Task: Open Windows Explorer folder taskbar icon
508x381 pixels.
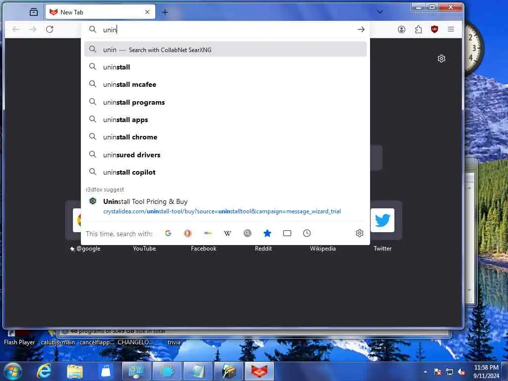Action: click(75, 372)
